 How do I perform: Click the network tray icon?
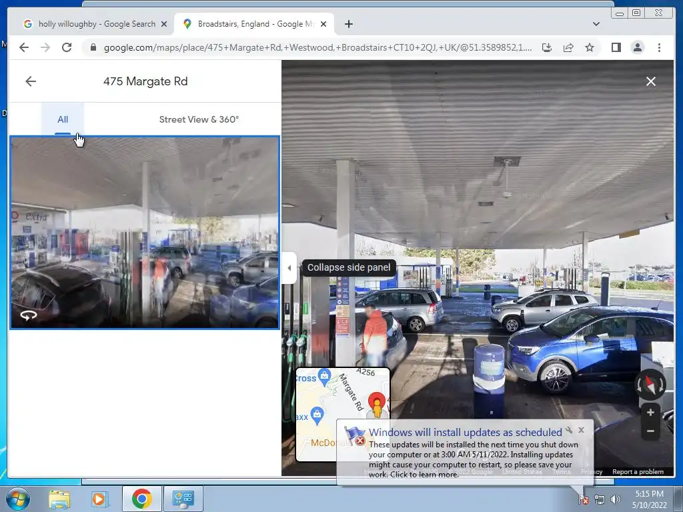[600, 499]
